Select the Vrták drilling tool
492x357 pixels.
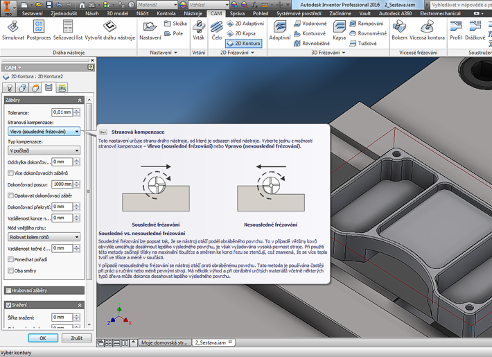point(199,30)
